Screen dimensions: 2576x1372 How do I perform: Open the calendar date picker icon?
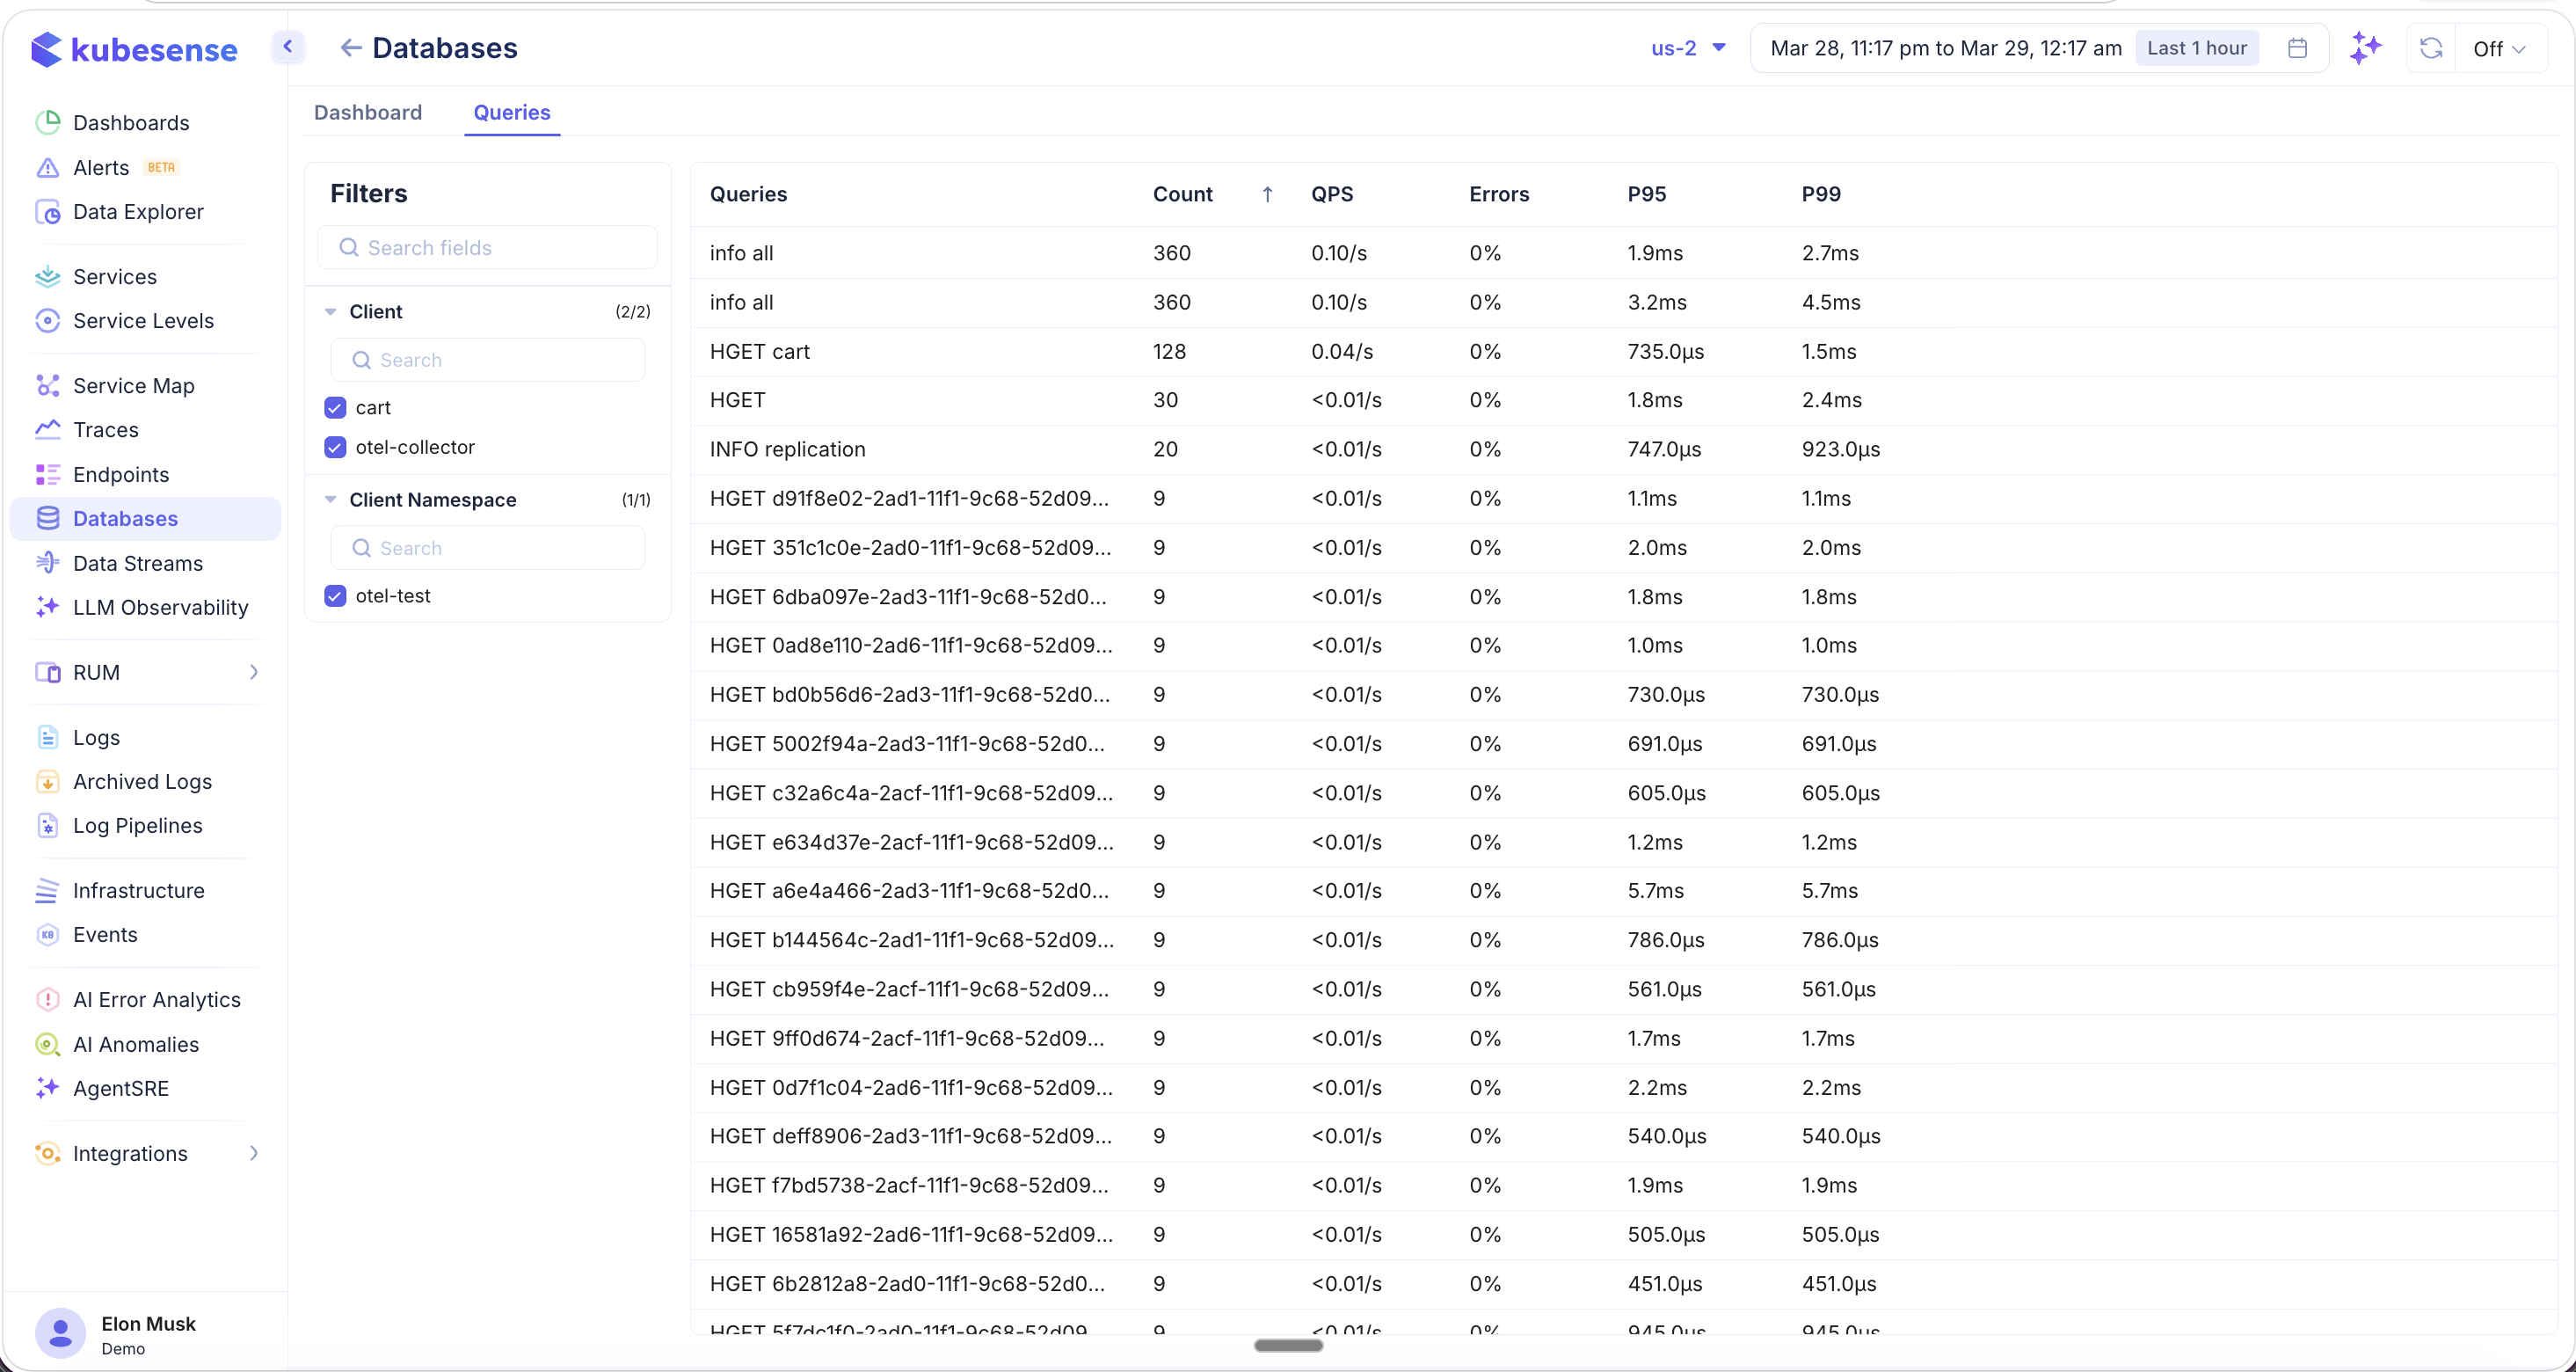pyautogui.click(x=2297, y=47)
